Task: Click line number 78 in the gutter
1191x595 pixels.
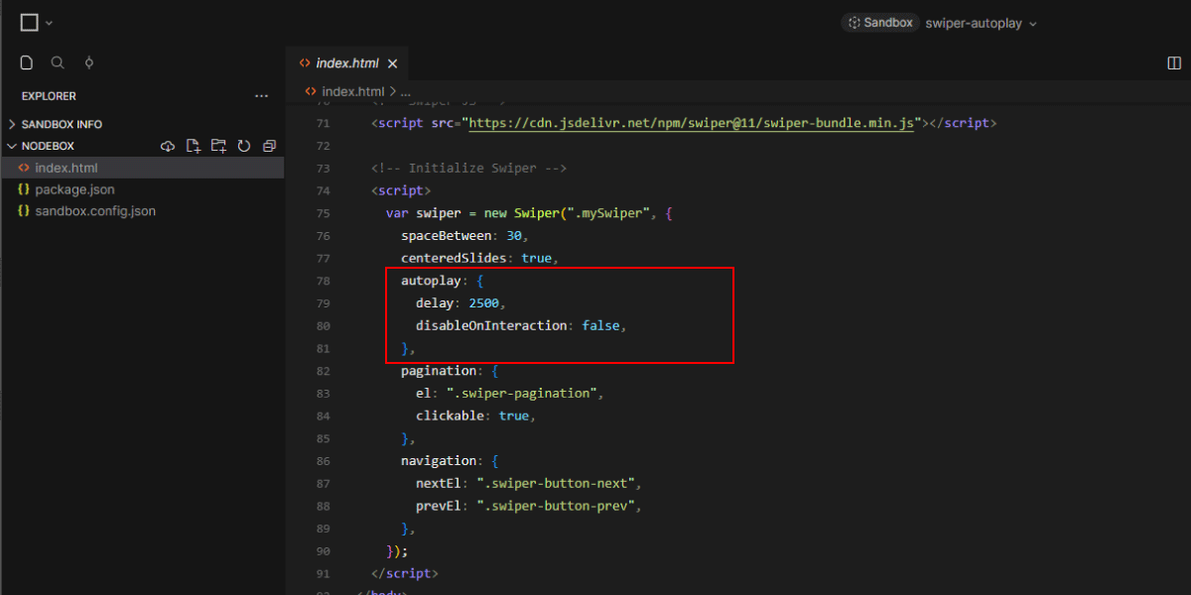Action: tap(323, 282)
